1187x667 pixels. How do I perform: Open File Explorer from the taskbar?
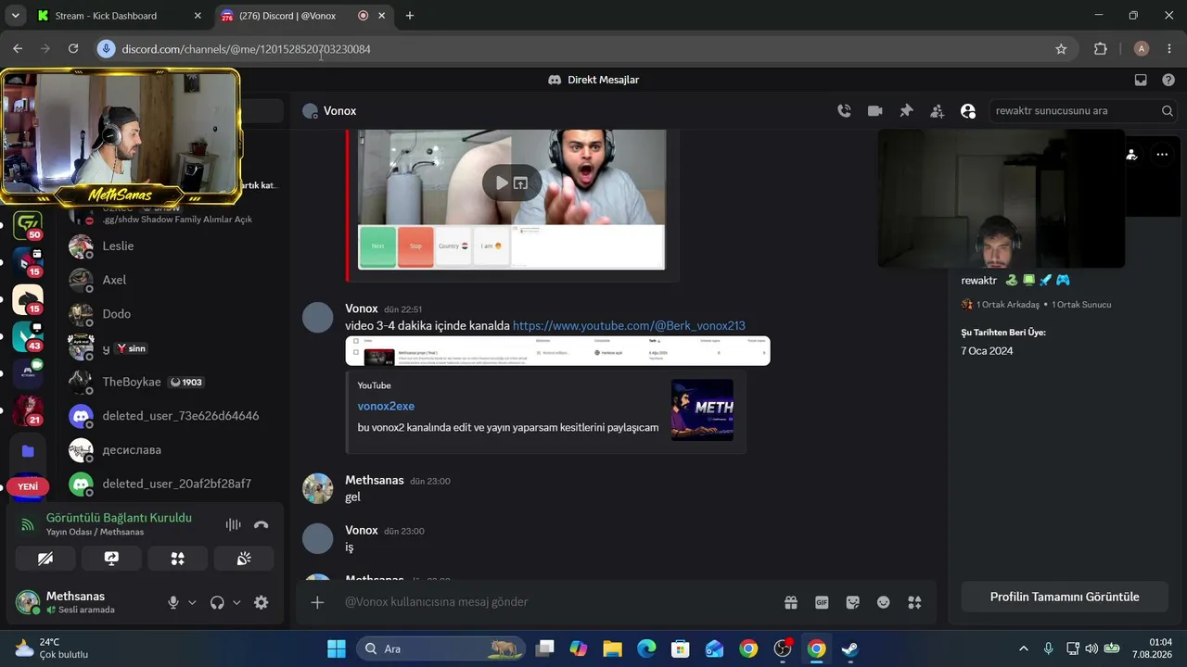pyautogui.click(x=612, y=648)
